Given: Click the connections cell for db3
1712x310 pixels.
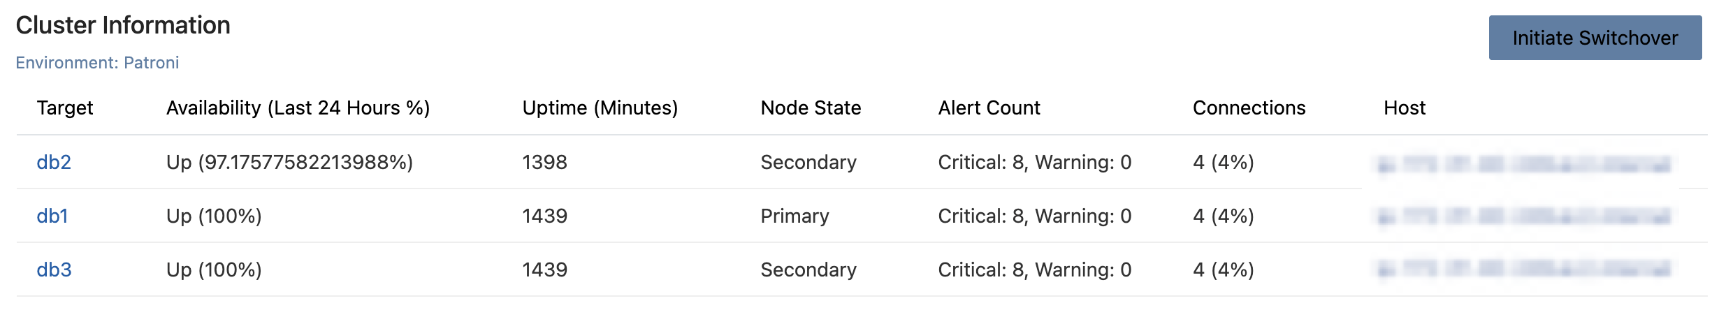Looking at the screenshot, I should (1223, 270).
